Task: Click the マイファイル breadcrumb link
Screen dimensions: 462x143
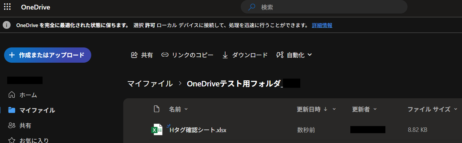Action: tap(150, 84)
